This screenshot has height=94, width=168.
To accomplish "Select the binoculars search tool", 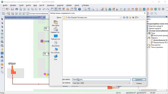I will [2, 57].
